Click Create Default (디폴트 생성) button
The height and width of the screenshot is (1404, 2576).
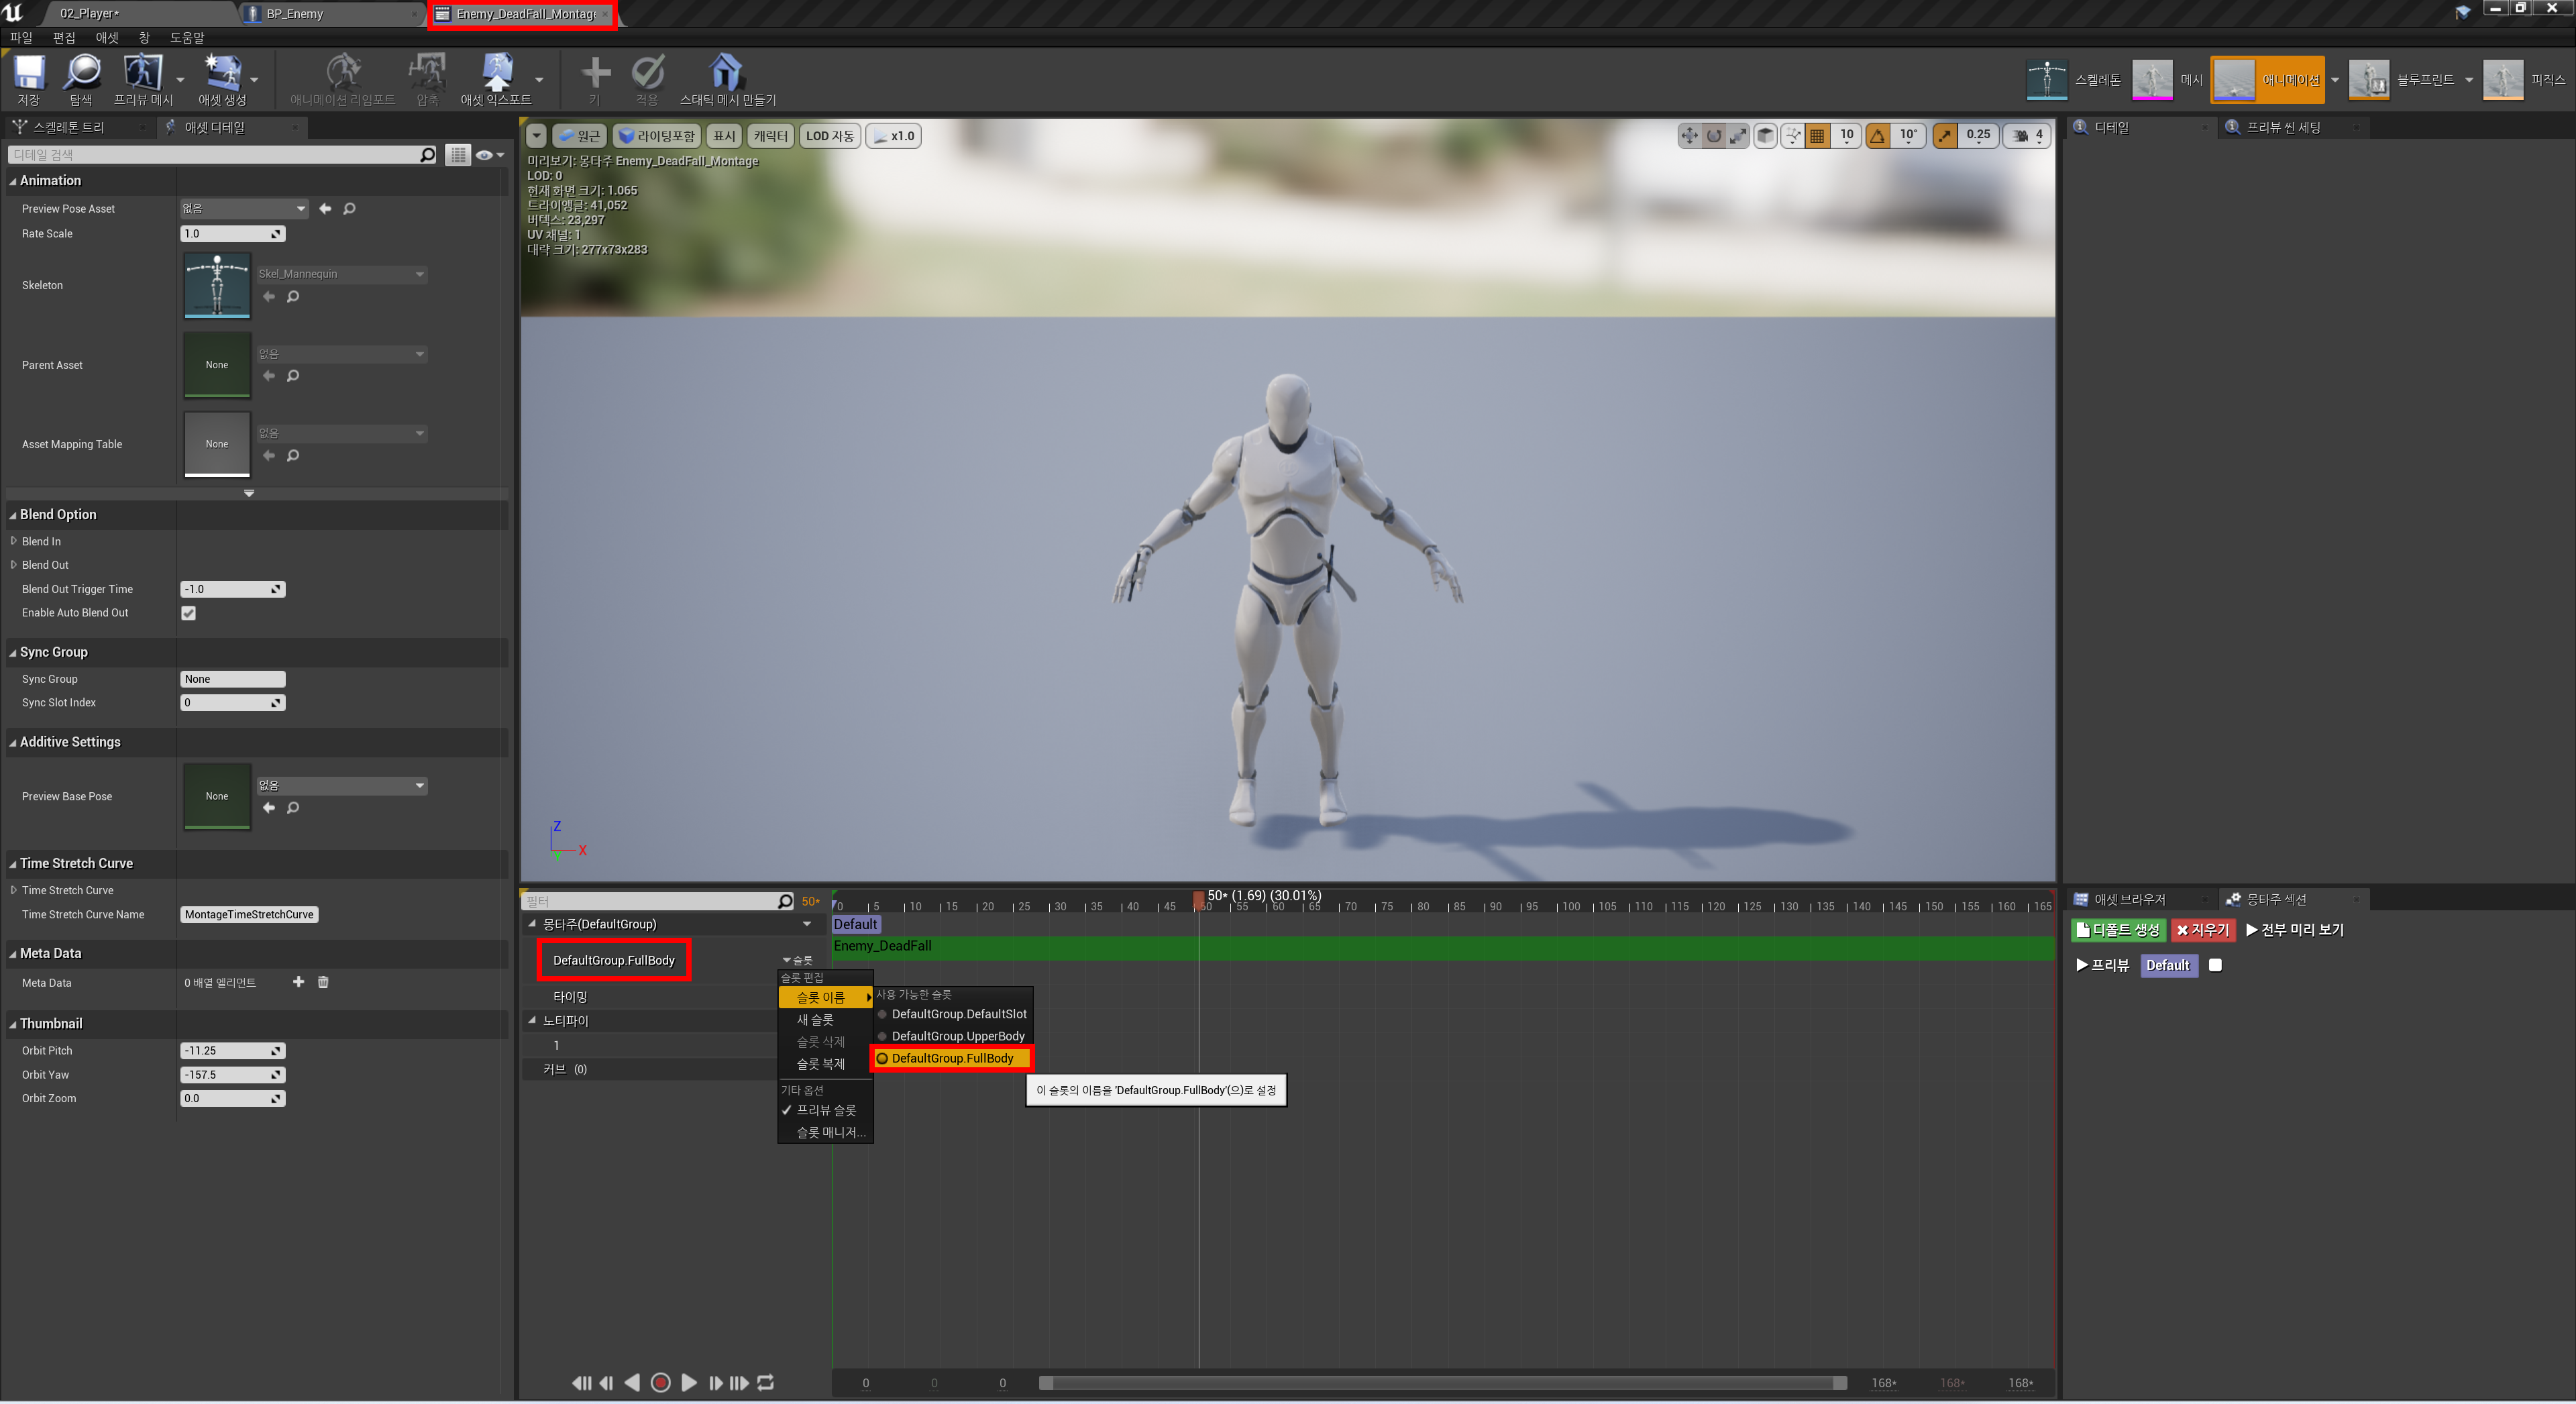point(2118,930)
